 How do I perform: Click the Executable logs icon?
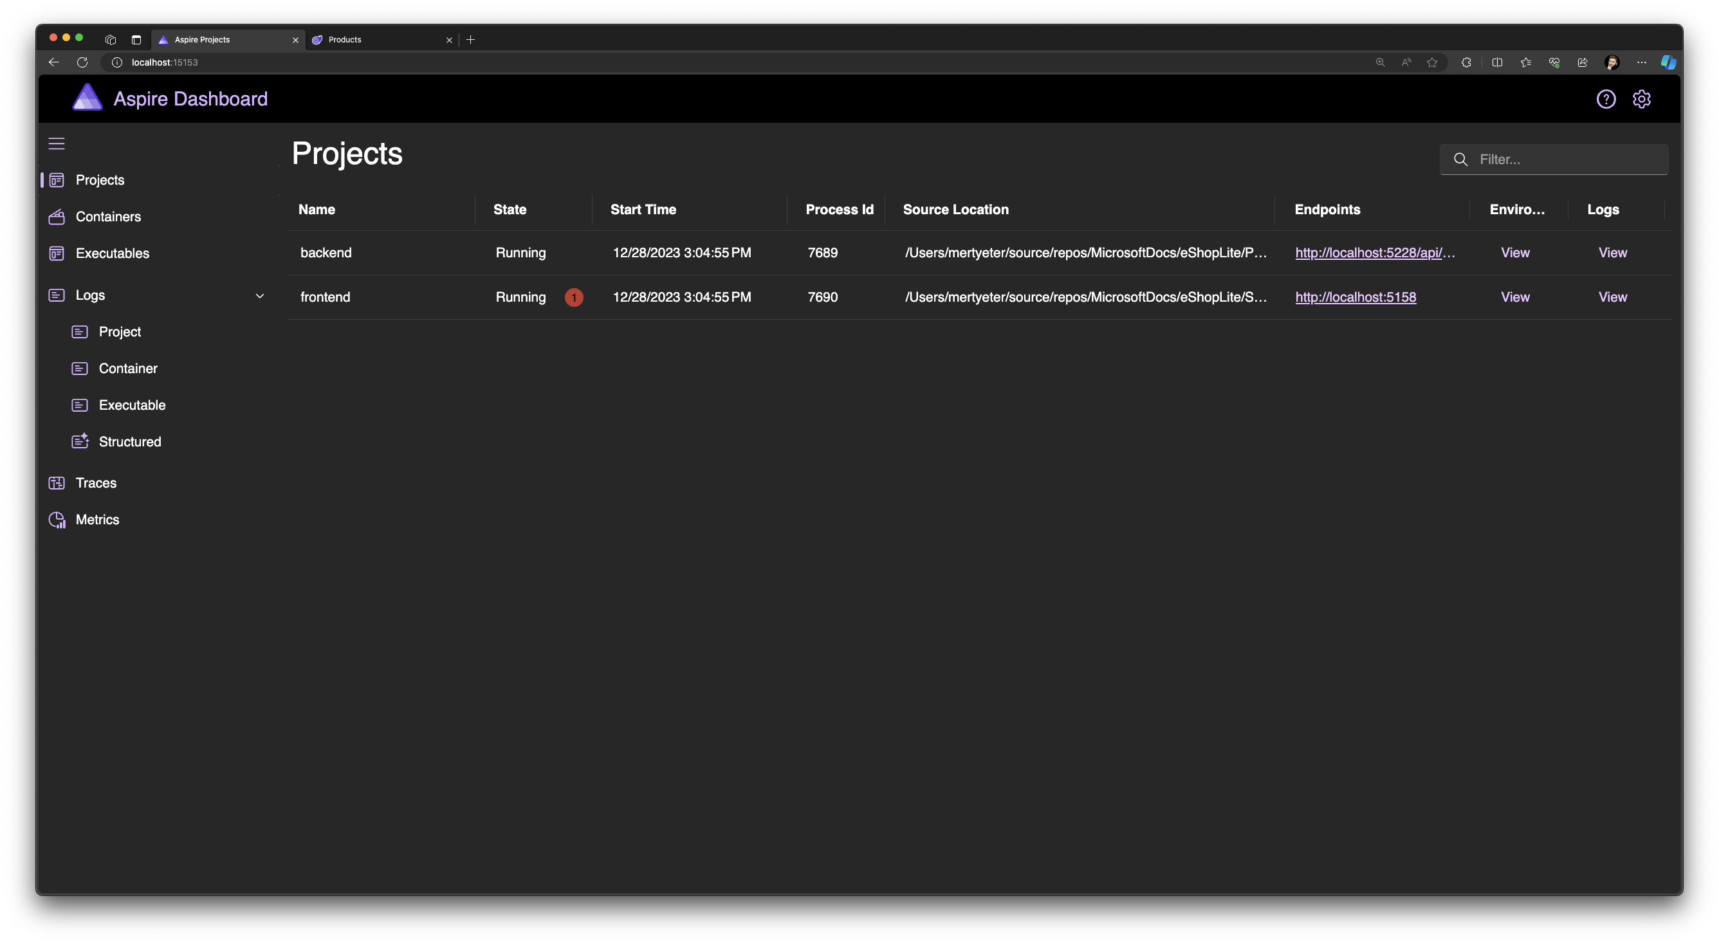tap(79, 405)
